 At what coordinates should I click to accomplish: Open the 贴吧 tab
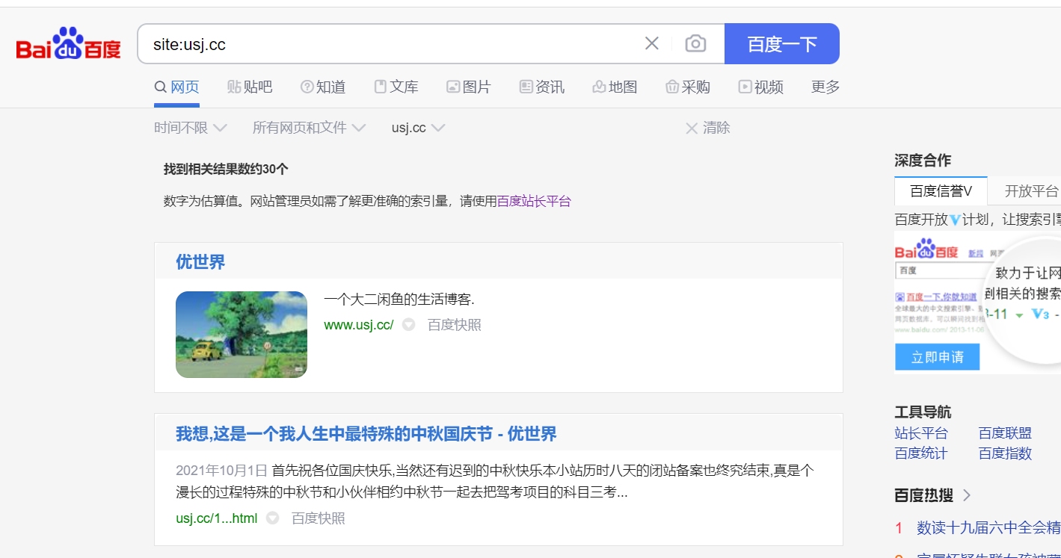click(x=250, y=87)
